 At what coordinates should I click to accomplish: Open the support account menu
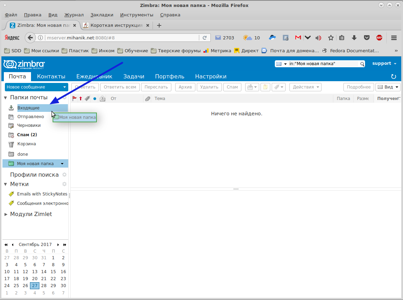(384, 63)
